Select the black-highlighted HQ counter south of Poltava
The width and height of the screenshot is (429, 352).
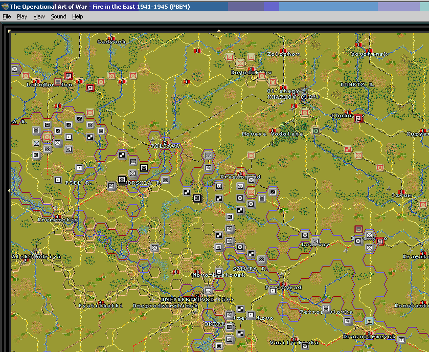coord(197,198)
